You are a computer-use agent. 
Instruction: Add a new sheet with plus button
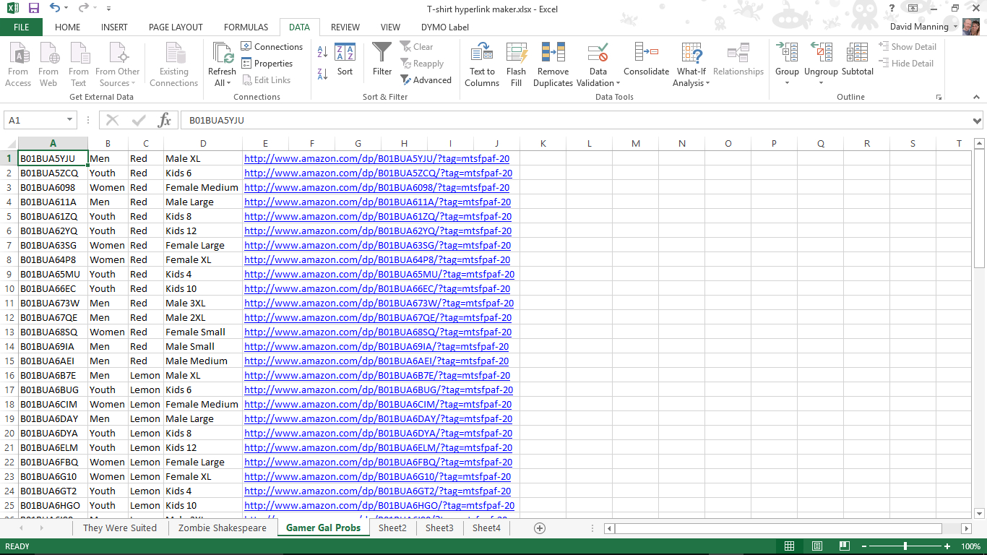coord(539,528)
